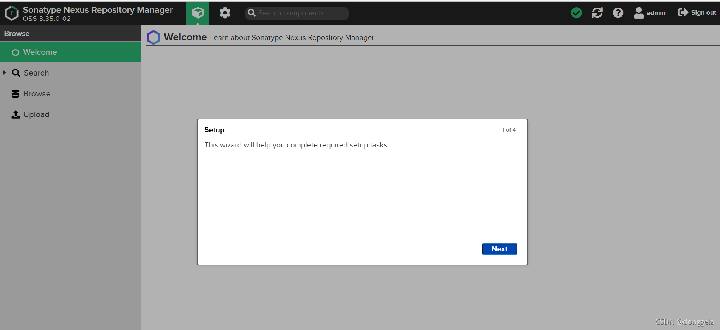The height and width of the screenshot is (330, 720).
Task: Open the Help question mark icon
Action: tap(618, 13)
